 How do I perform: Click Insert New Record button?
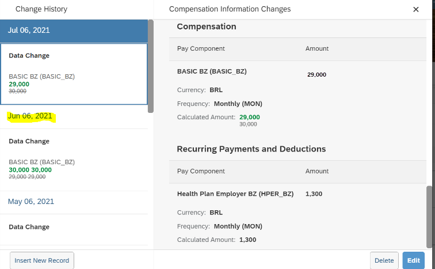(x=42, y=260)
